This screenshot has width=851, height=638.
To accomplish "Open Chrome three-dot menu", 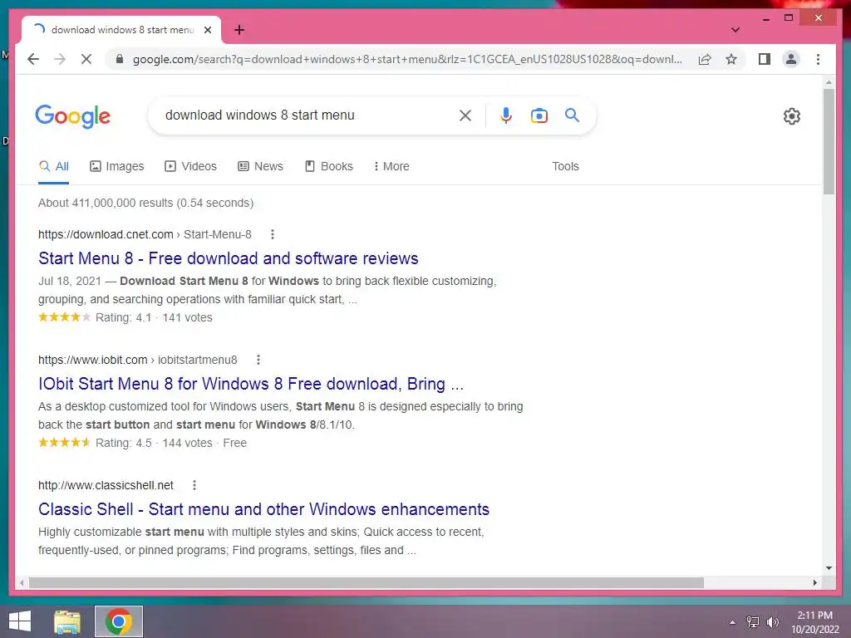I will click(818, 59).
